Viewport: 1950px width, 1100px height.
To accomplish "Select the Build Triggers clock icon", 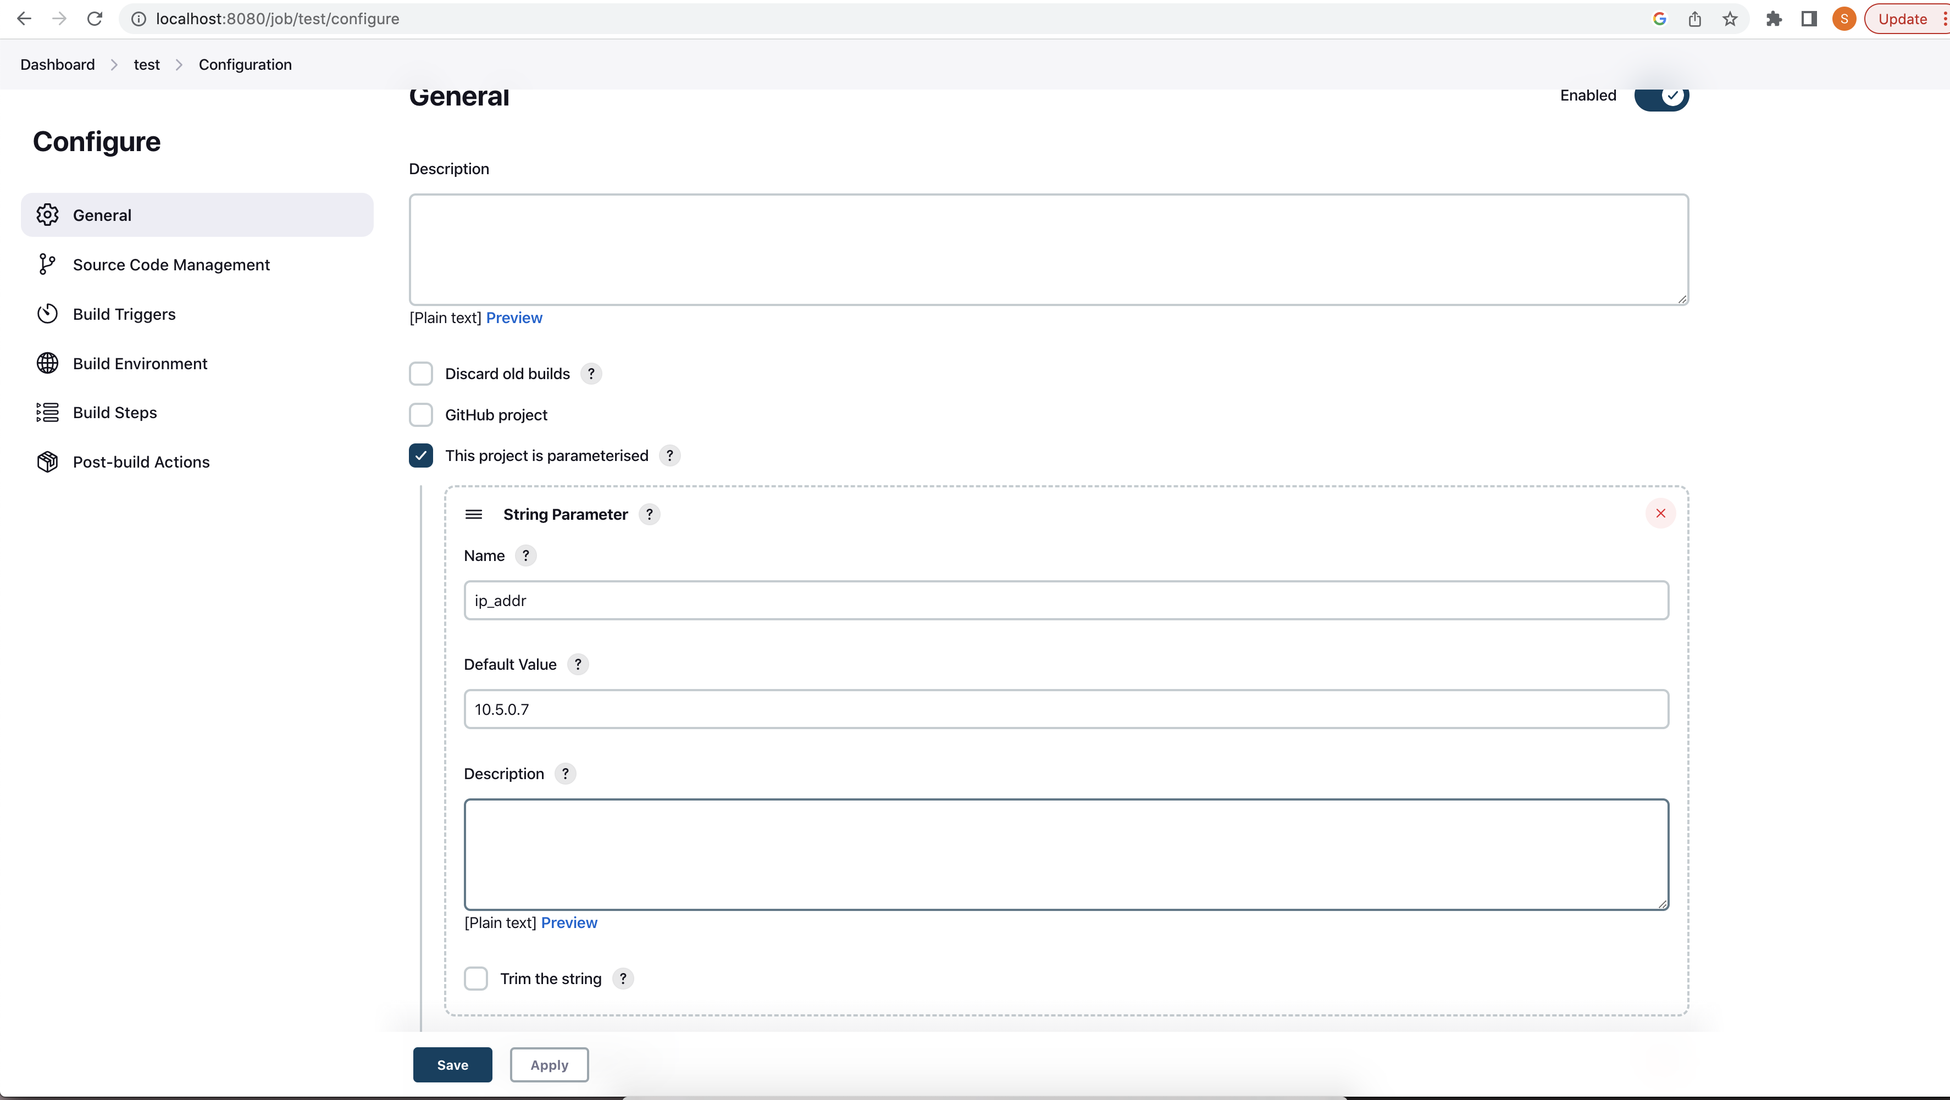I will (48, 313).
